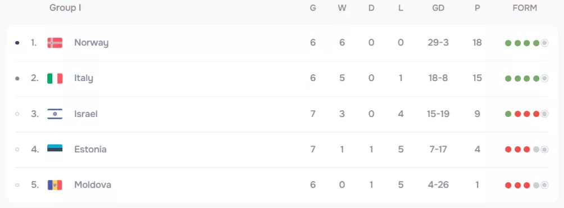Open the Moldova team page
The height and width of the screenshot is (208, 564).
pos(93,184)
